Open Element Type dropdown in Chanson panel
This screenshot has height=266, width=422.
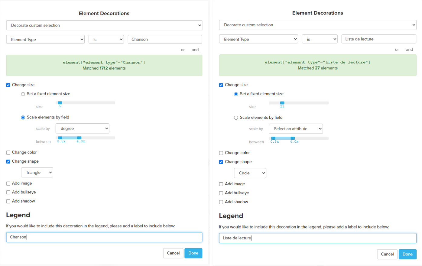(45, 39)
